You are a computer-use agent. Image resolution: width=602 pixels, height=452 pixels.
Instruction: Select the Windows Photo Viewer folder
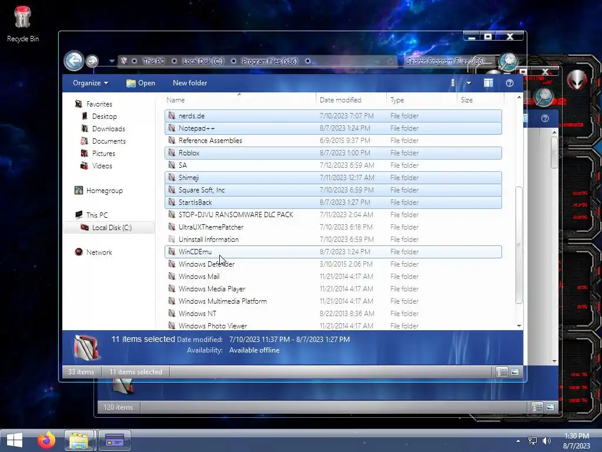click(333, 325)
